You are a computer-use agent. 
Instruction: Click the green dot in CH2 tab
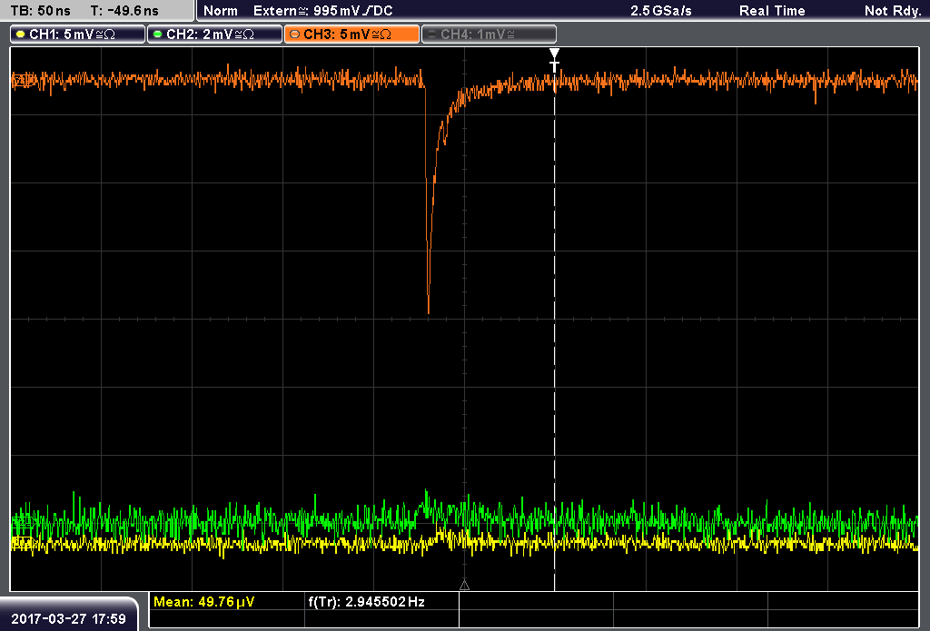click(x=158, y=35)
